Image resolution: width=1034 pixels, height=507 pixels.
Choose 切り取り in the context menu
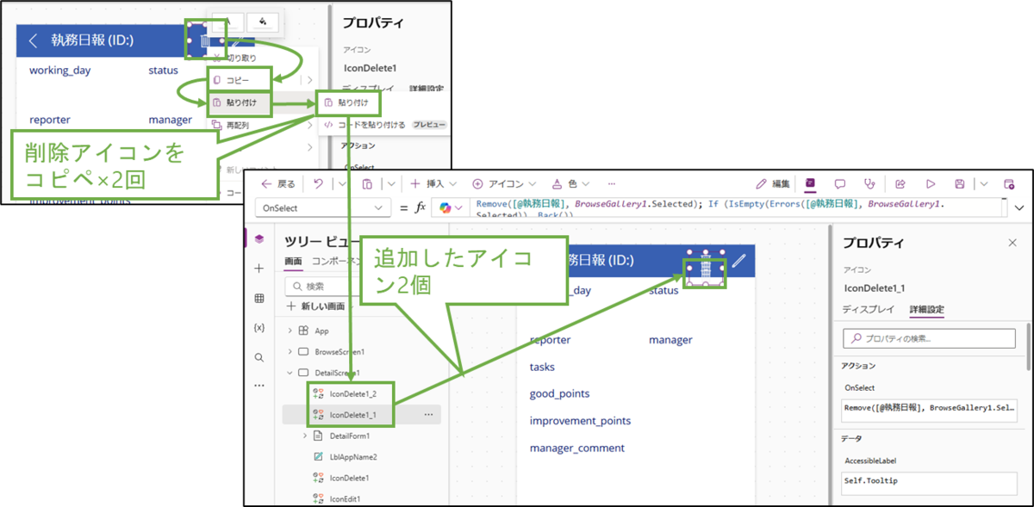(240, 58)
